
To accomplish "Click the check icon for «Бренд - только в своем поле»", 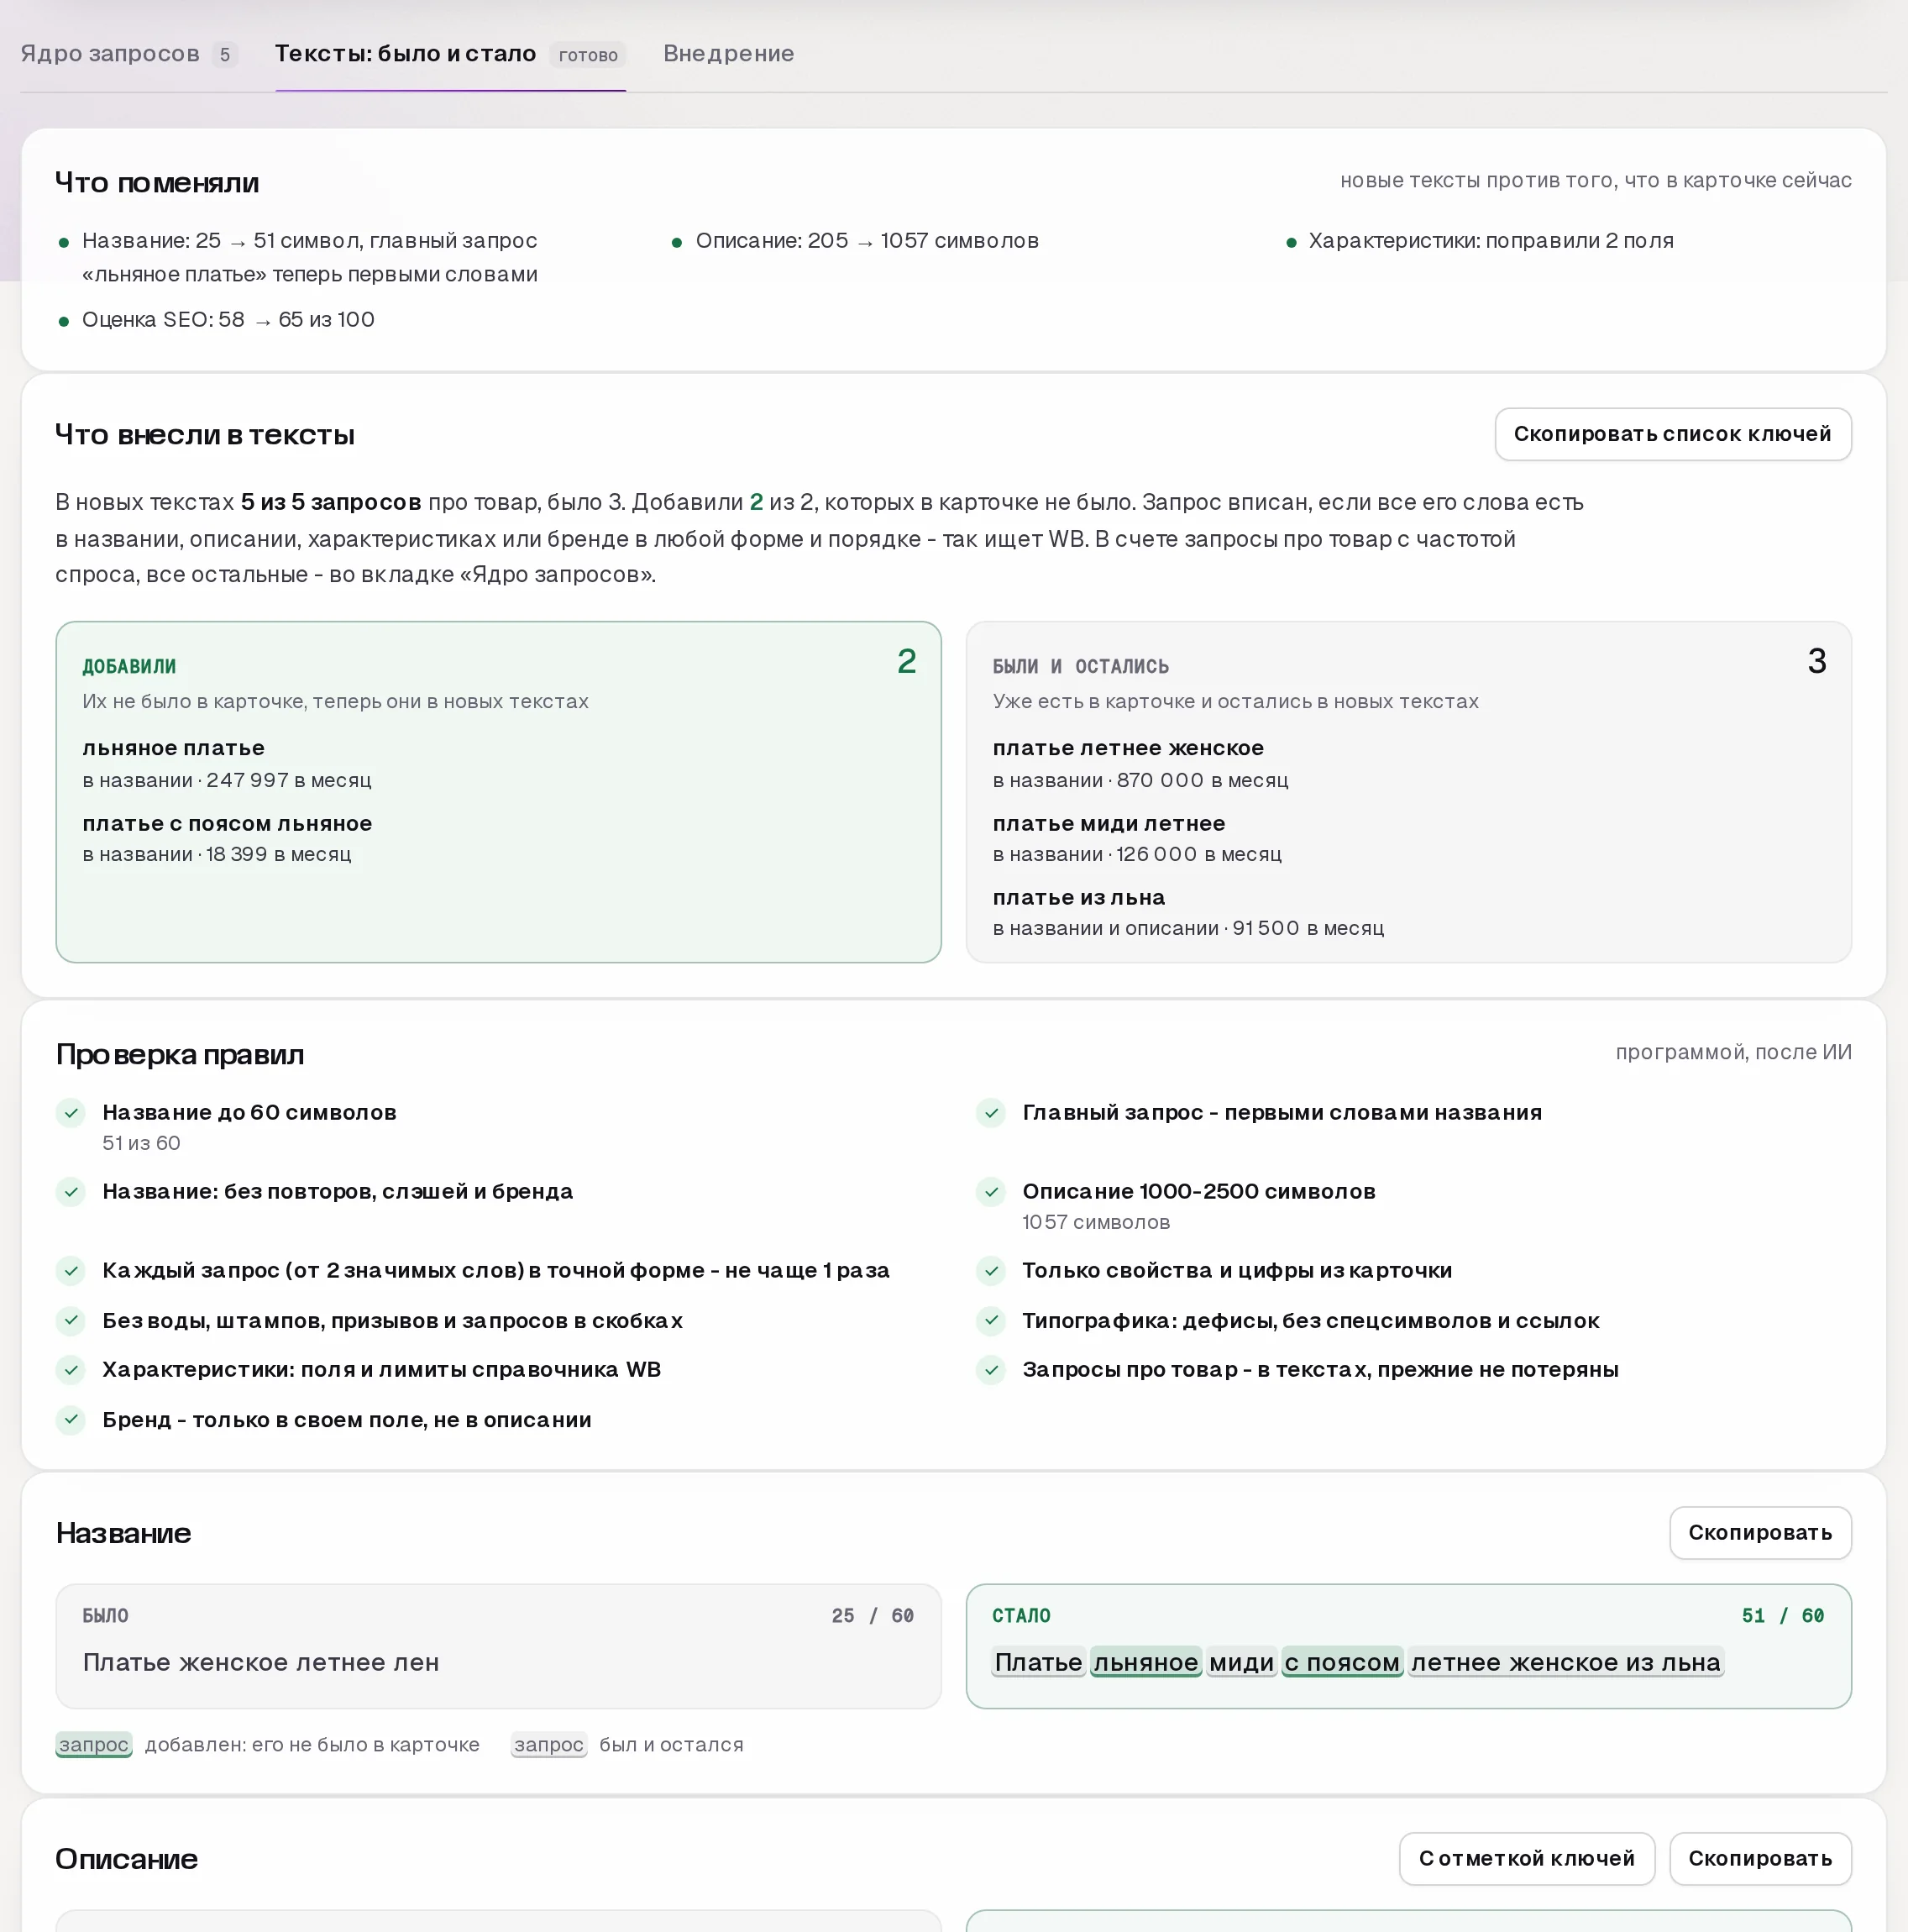I will [x=71, y=1420].
